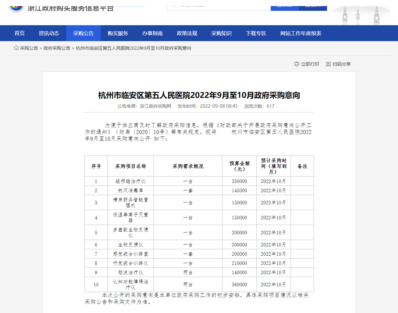Click the QR code icon for 扫码分享
The height and width of the screenshot is (313, 398).
click(328, 64)
